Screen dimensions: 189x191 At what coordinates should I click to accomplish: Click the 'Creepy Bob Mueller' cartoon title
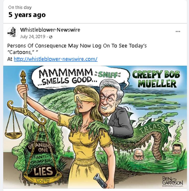(x=157, y=79)
